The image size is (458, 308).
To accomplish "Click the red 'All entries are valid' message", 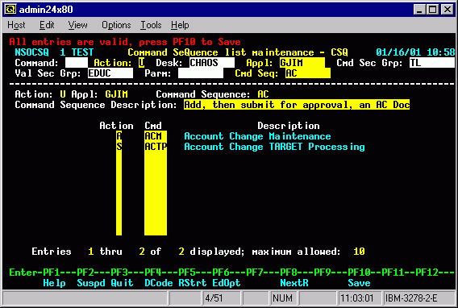I will (125, 42).
